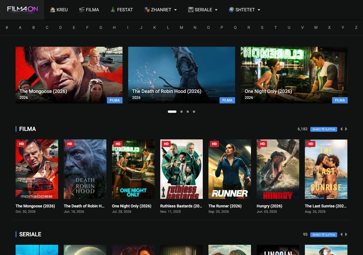Go to next page of FILMA section

click(346, 129)
